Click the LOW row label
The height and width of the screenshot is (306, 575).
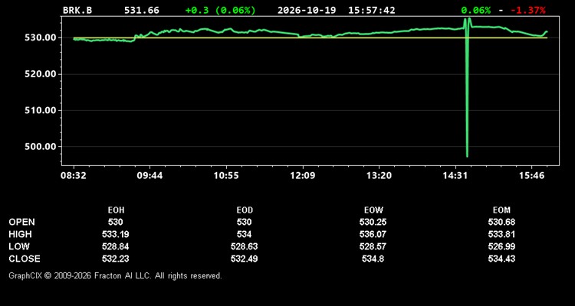(x=19, y=246)
